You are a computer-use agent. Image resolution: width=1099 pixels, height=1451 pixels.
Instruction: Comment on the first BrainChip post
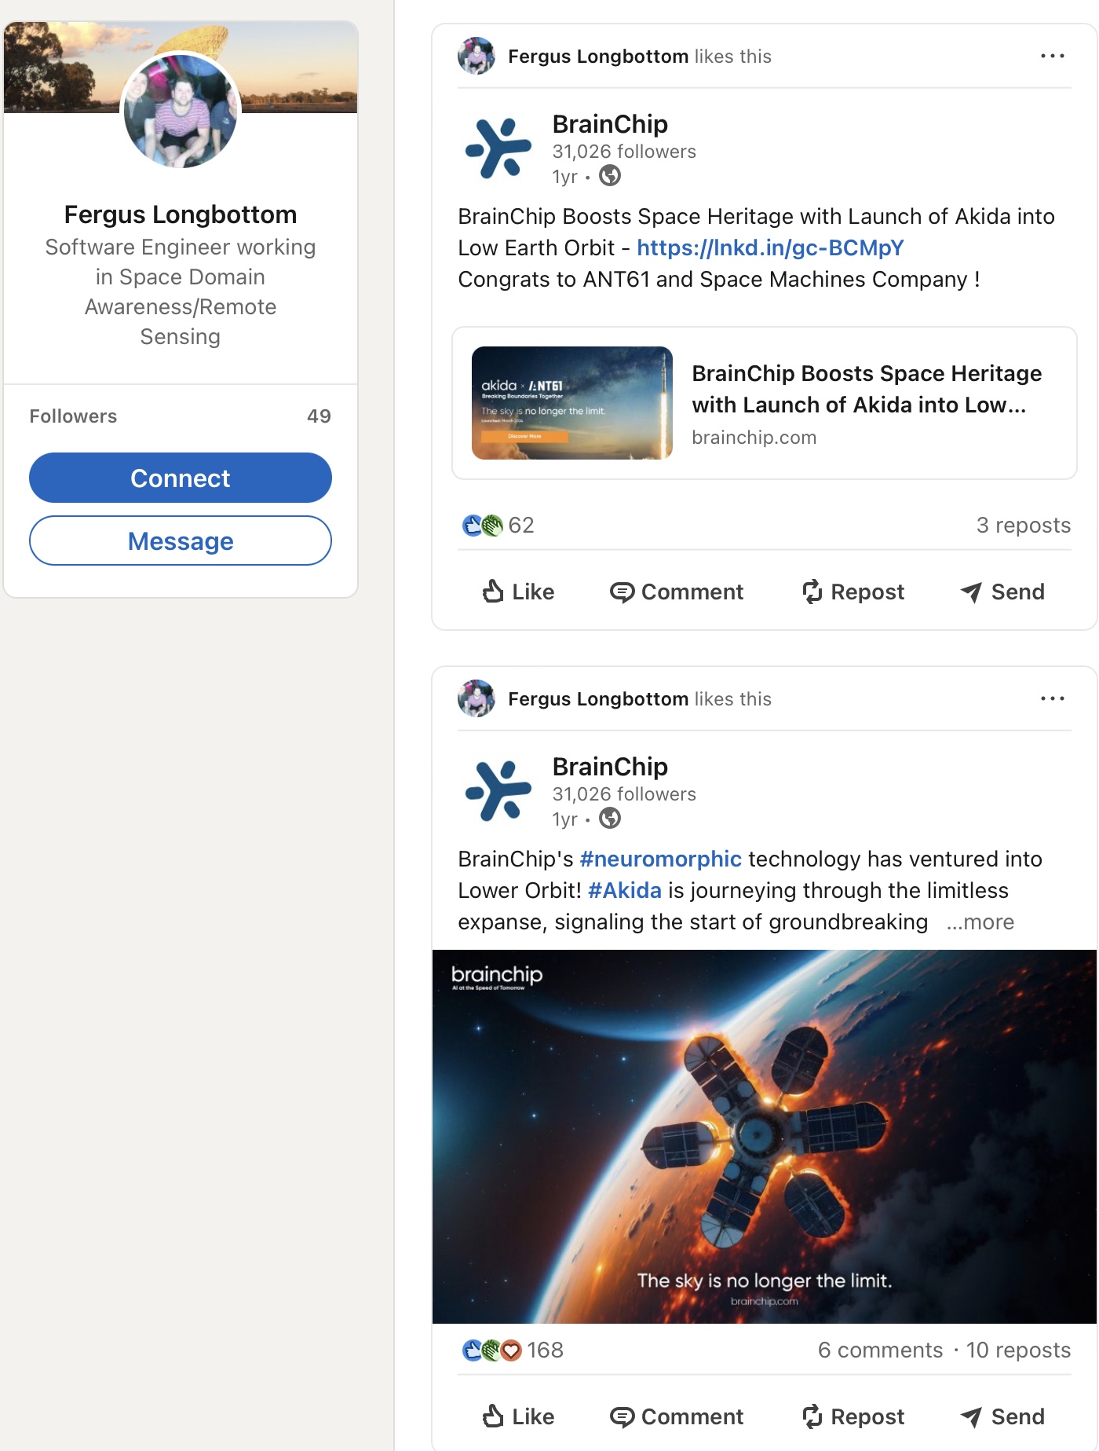pyautogui.click(x=677, y=592)
